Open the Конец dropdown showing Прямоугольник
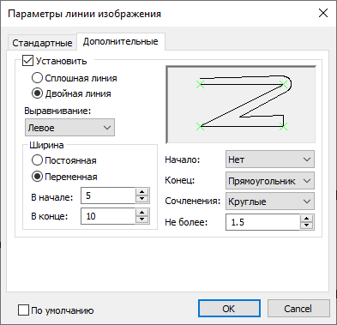Image resolution: width=337 pixels, height=325 pixels. click(270, 180)
